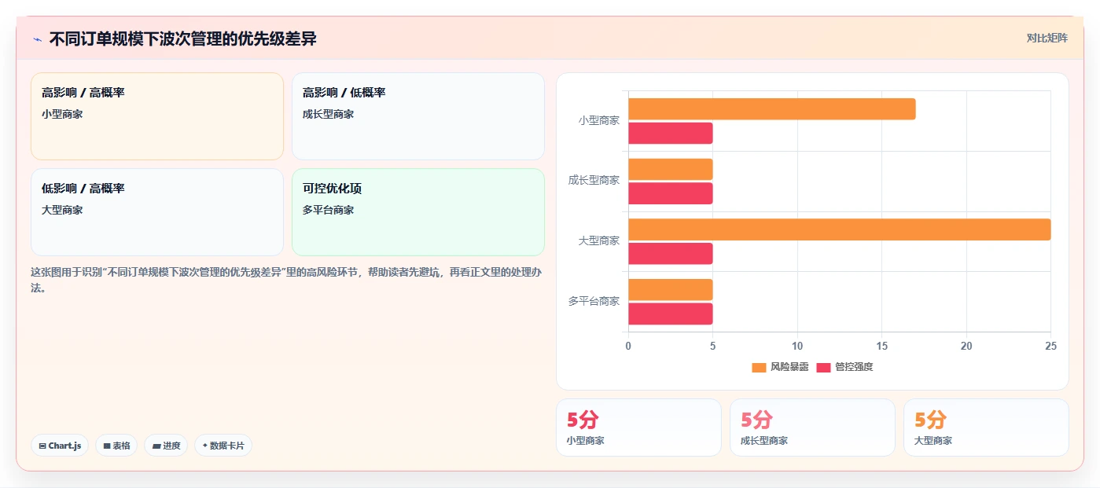Open the 5分 大型商家 score card

(986, 427)
